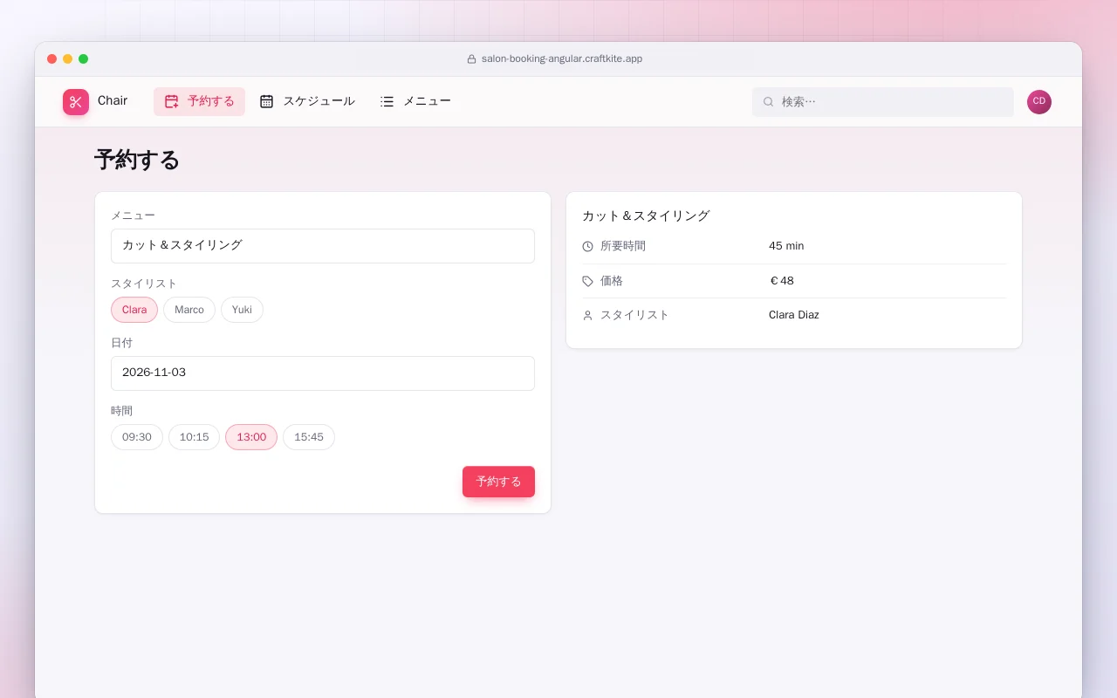Image resolution: width=1117 pixels, height=698 pixels.
Task: Click the lock icon in the address bar
Action: pos(472,59)
